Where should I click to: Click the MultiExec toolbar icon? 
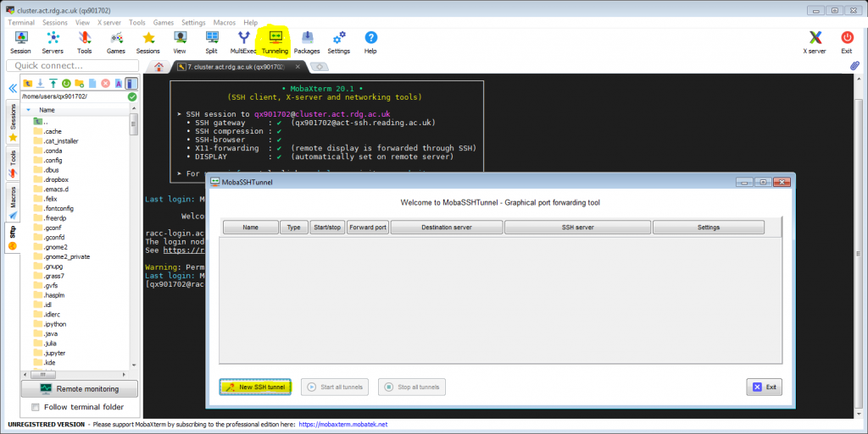[x=243, y=40]
